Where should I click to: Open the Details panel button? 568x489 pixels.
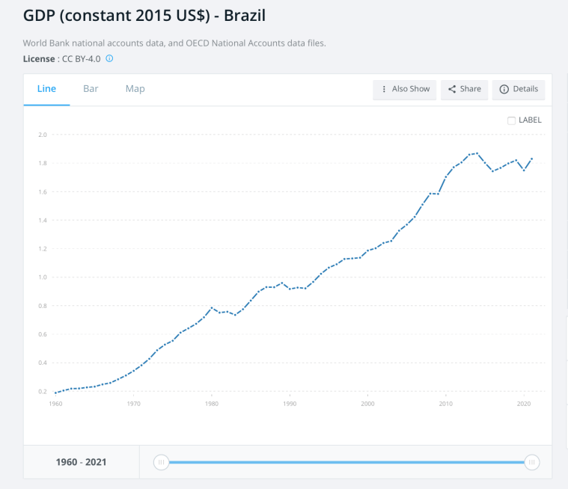[519, 90]
